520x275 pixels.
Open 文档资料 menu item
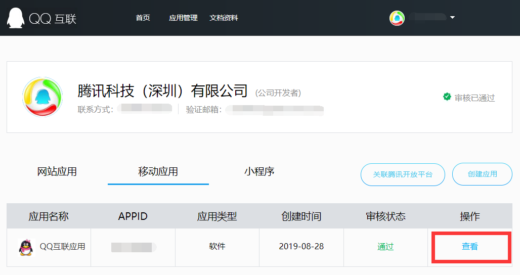pos(224,18)
